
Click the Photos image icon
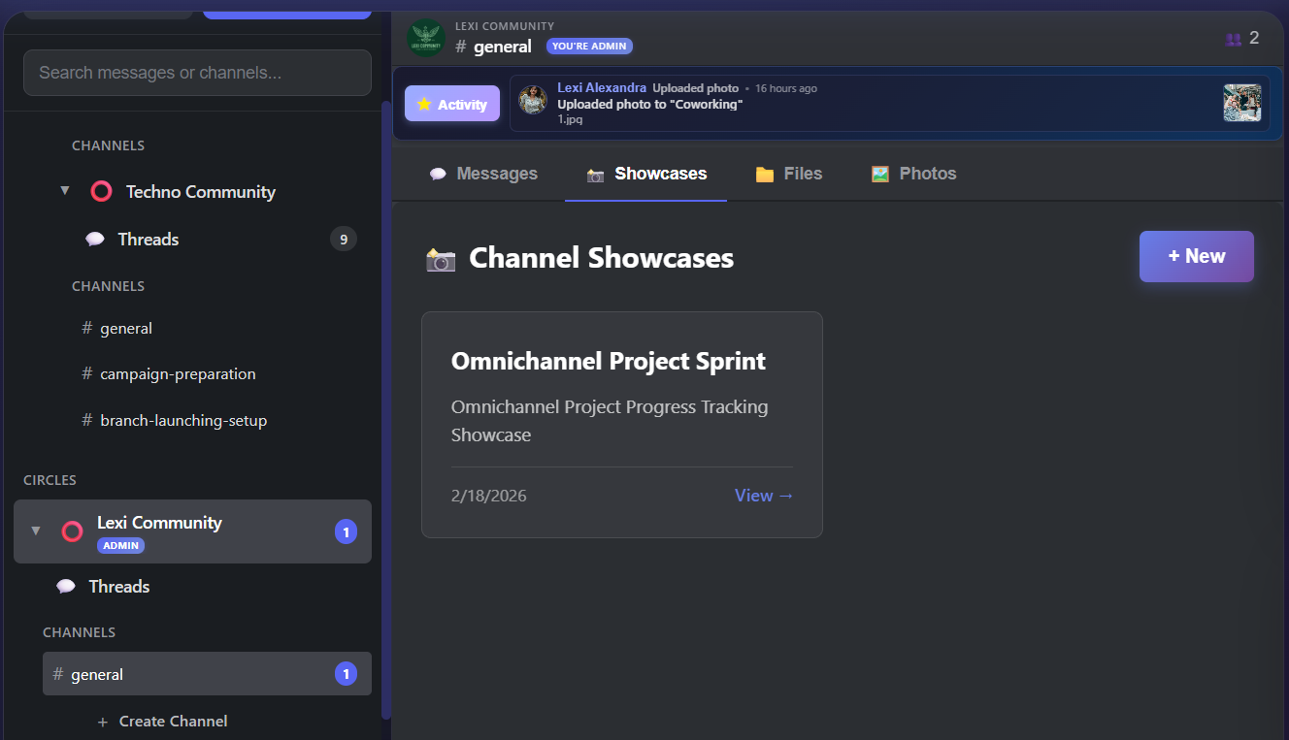(879, 173)
